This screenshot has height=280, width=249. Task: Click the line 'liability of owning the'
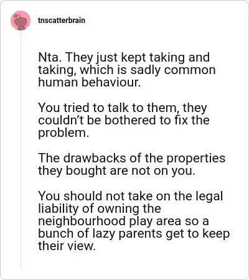100,208
